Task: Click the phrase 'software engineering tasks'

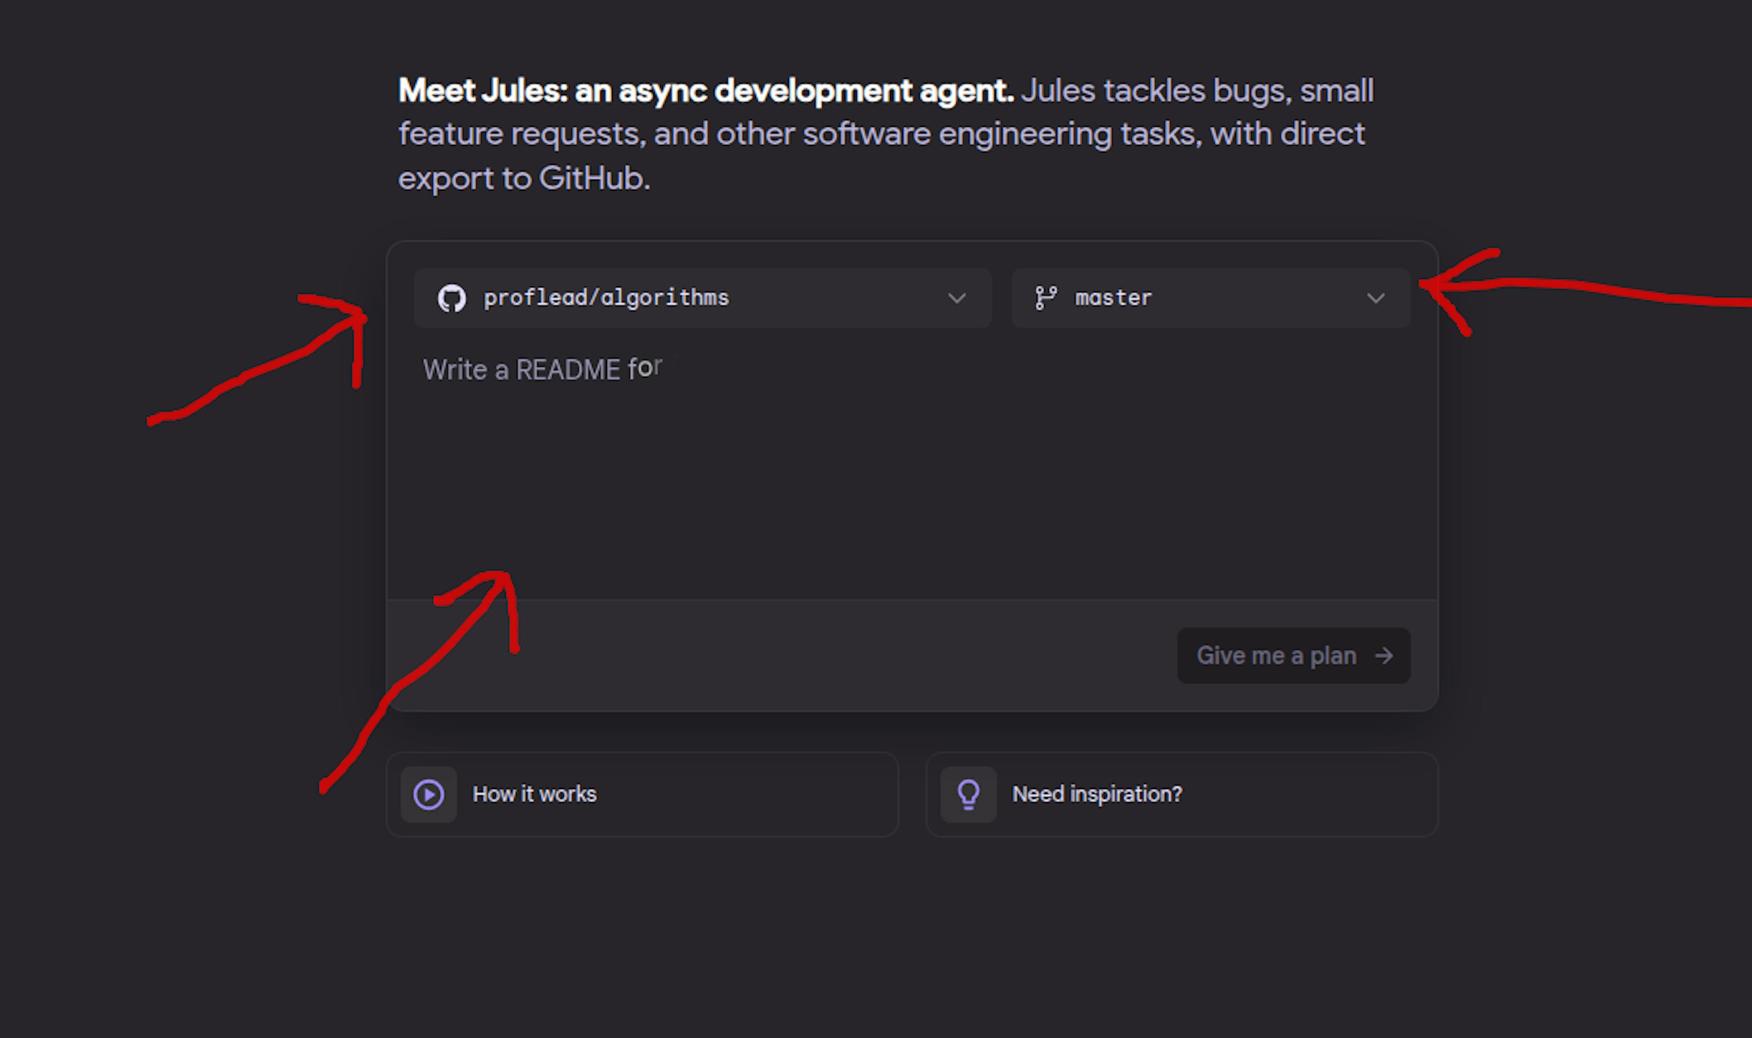Action: click(x=1001, y=134)
